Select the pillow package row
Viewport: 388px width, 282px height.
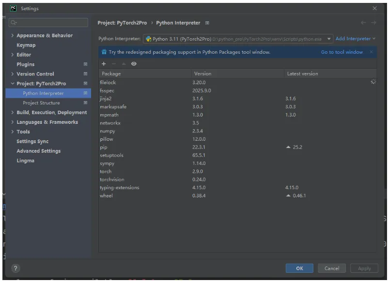pos(237,139)
